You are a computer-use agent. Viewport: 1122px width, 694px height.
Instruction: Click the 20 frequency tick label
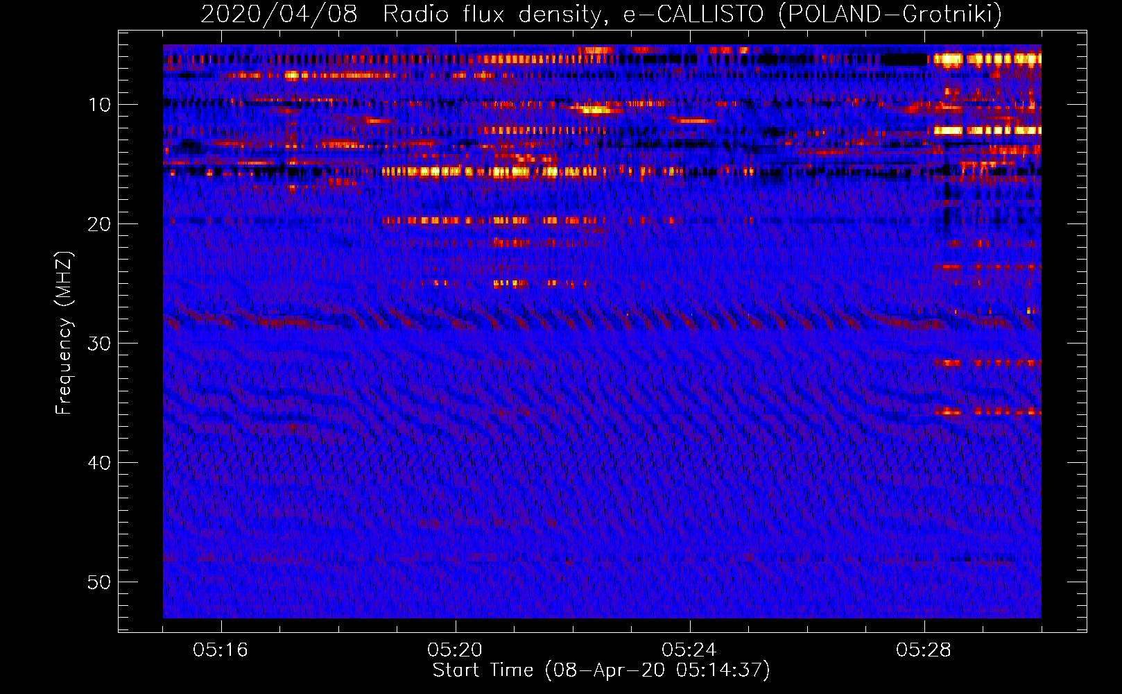100,224
